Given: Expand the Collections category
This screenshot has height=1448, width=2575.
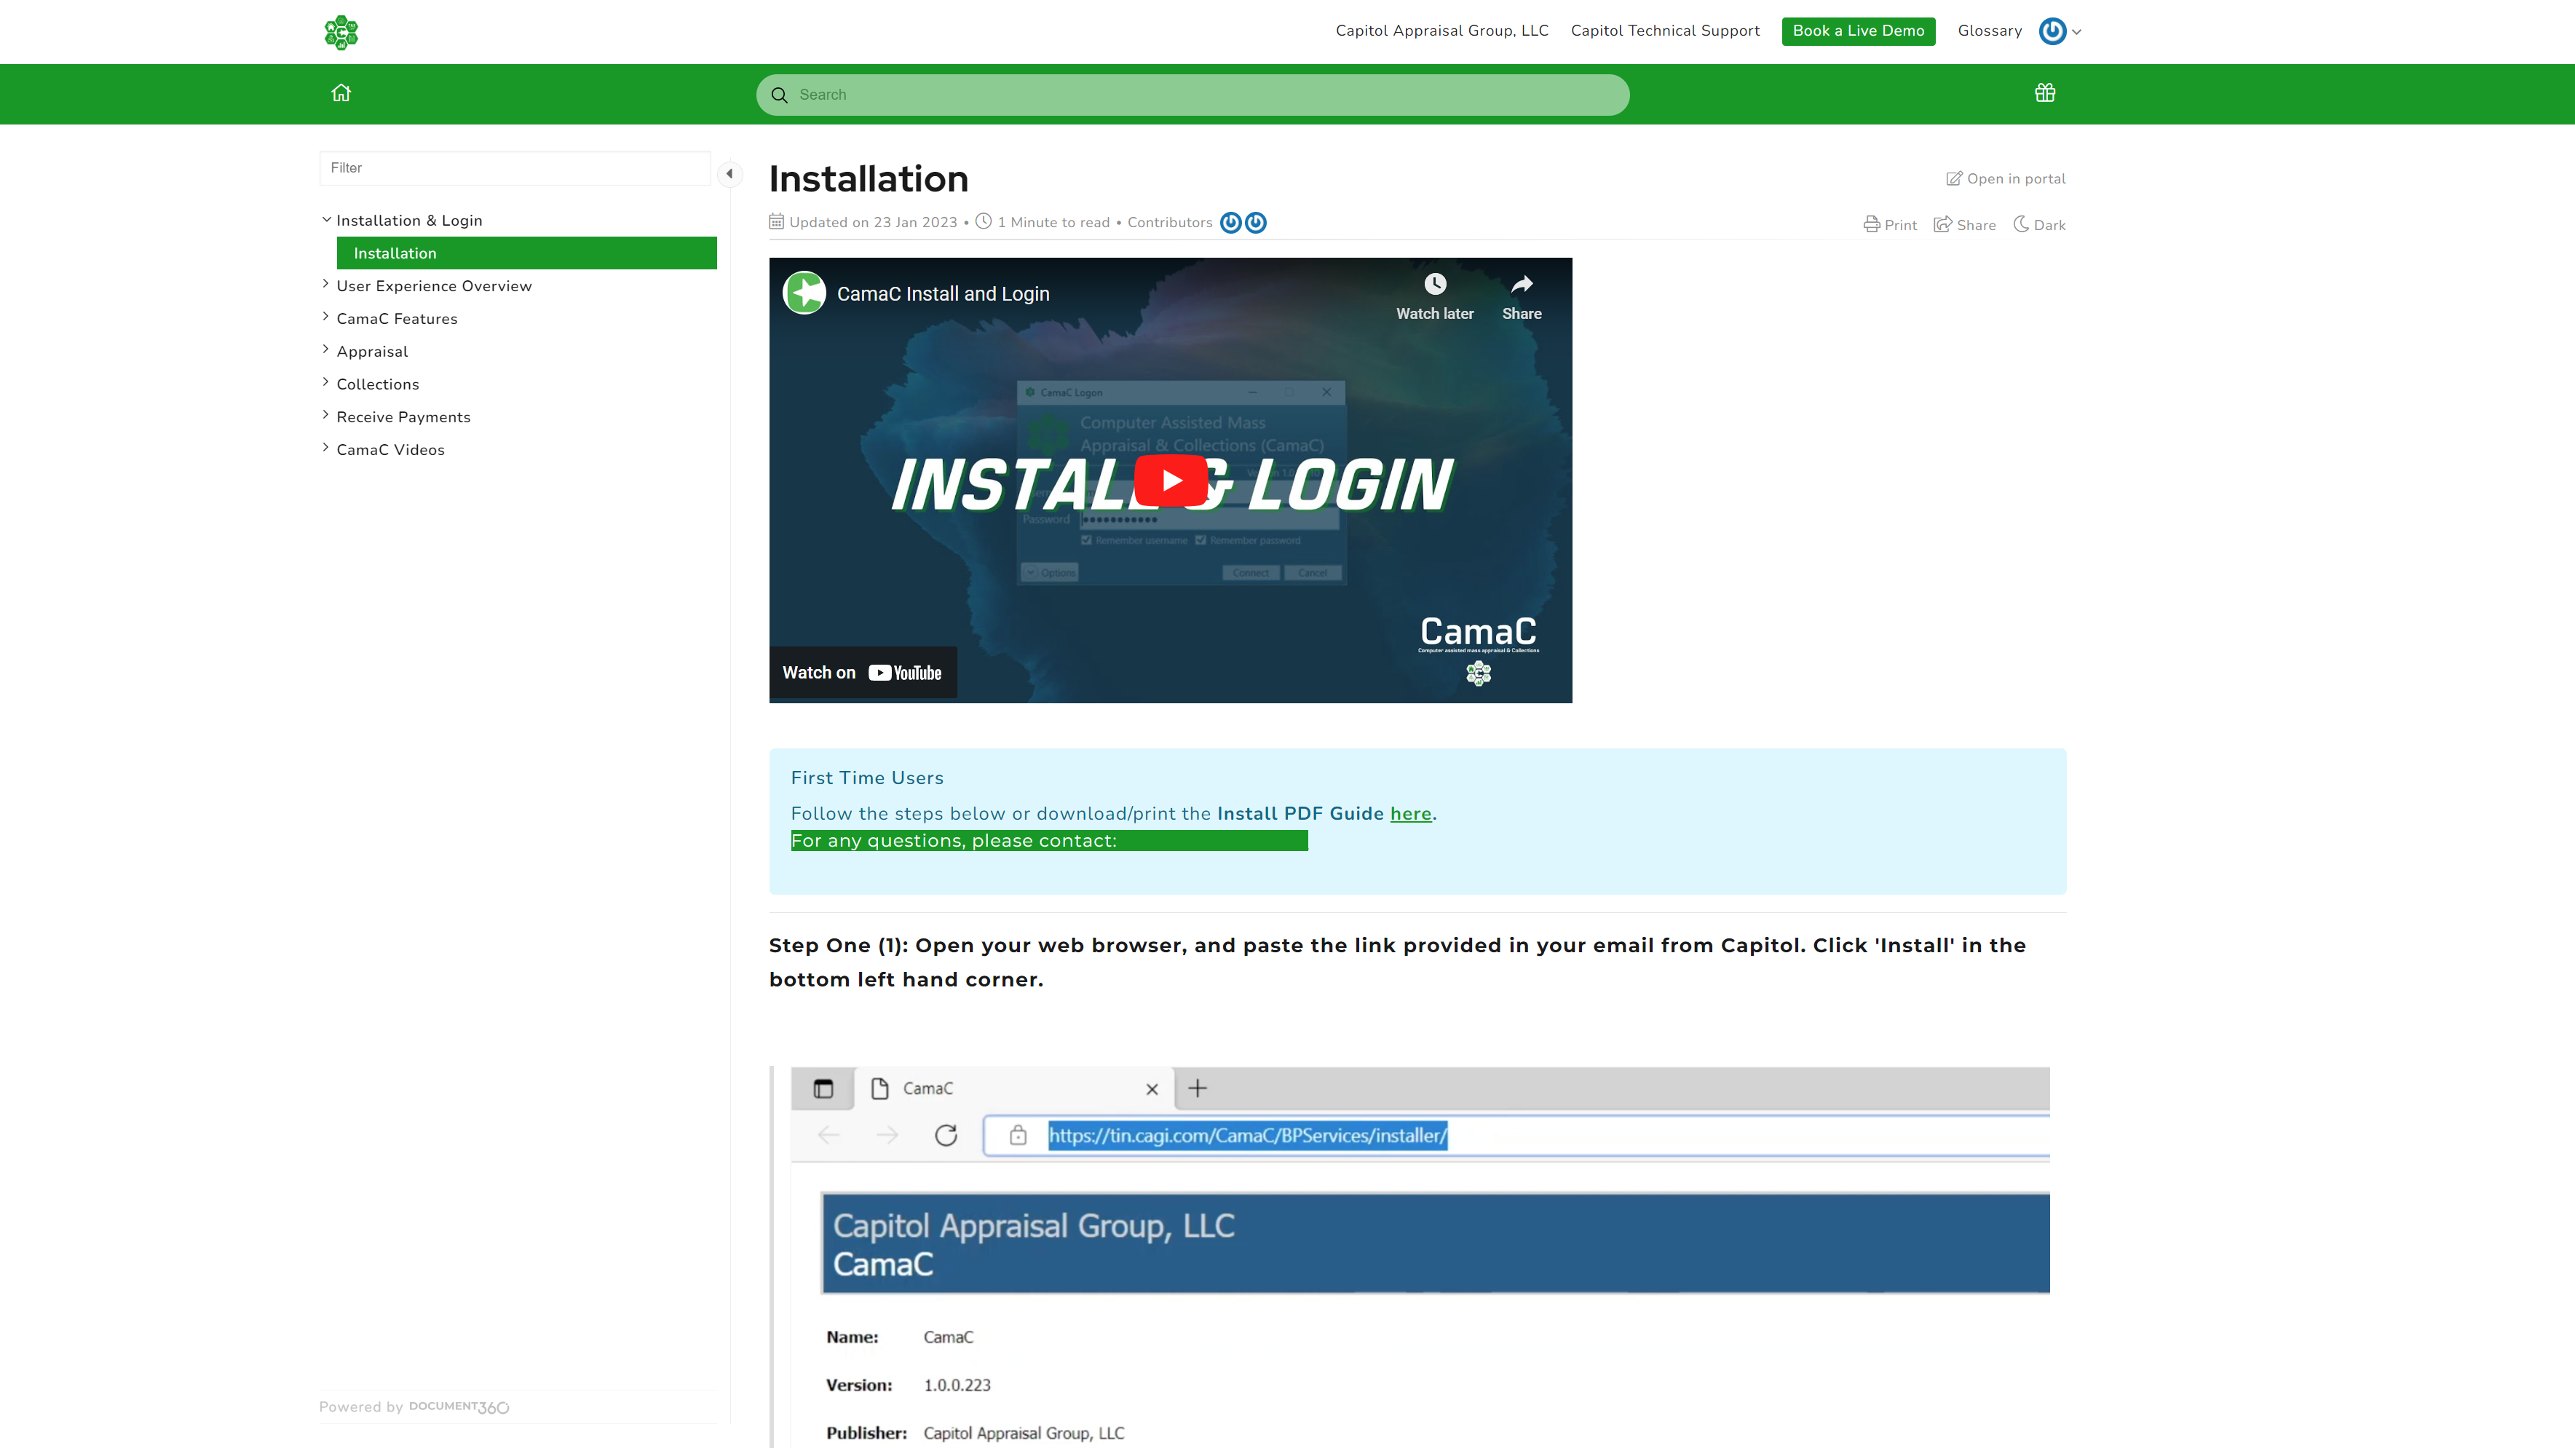Looking at the screenshot, I should pos(326,383).
